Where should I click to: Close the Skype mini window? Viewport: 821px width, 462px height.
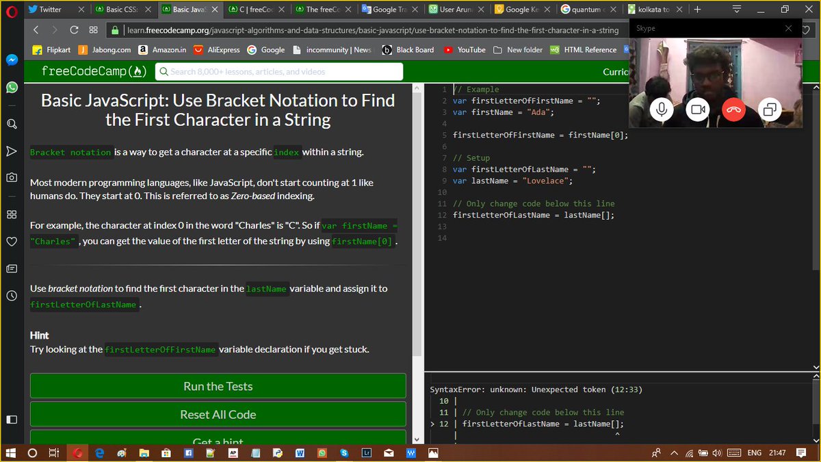(788, 28)
